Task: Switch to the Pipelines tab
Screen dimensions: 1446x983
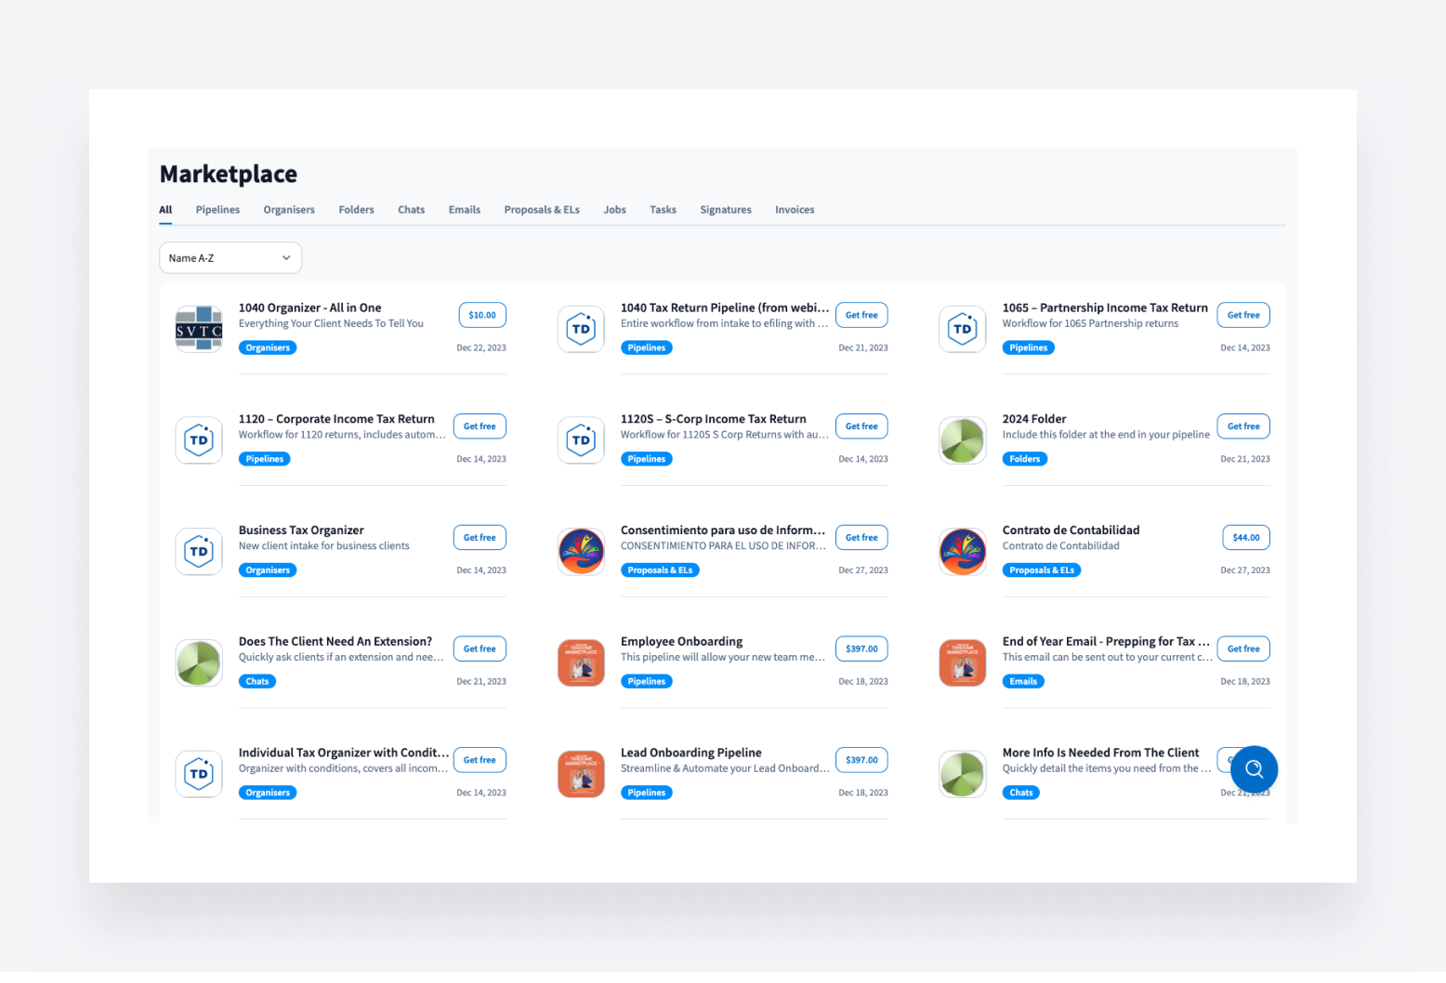Action: [217, 209]
